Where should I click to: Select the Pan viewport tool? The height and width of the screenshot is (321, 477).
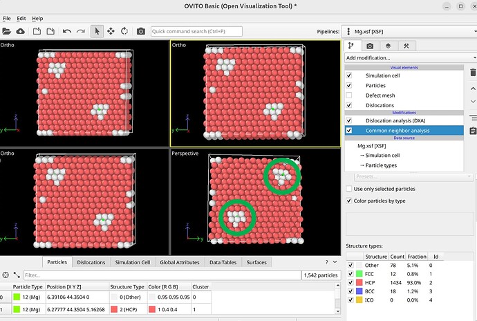[x=111, y=31]
